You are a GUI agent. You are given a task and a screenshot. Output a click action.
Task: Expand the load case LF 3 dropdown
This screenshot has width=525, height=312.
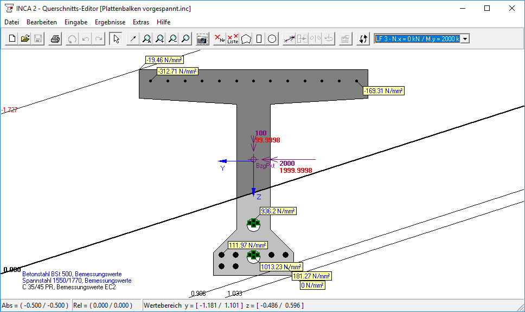[465, 38]
